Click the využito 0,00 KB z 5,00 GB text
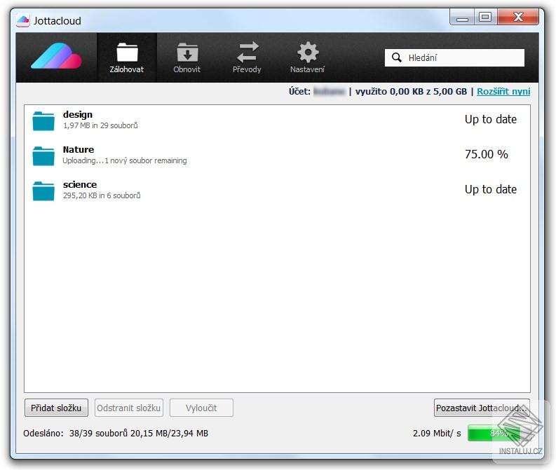This screenshot has width=556, height=470. click(411, 91)
